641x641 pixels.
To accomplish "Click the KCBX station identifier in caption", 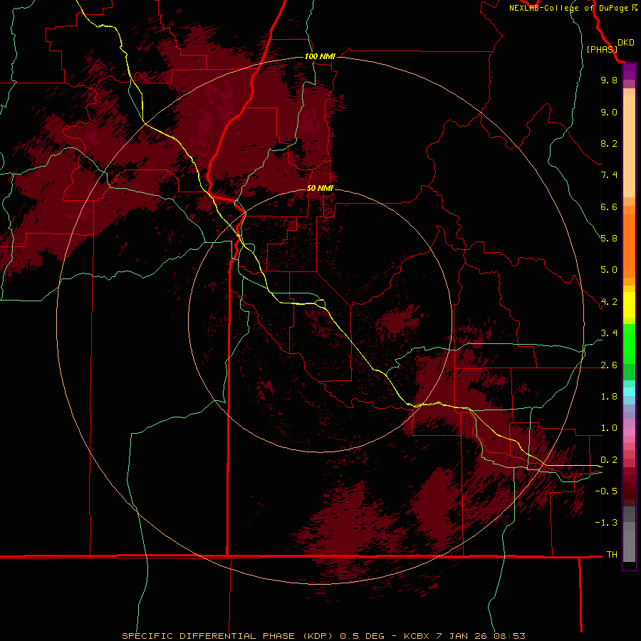I will (x=417, y=636).
